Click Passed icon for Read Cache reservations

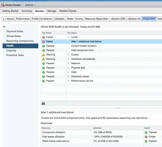146,141
